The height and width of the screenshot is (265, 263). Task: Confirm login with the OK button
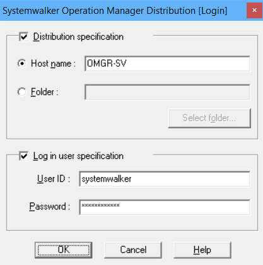click(64, 250)
